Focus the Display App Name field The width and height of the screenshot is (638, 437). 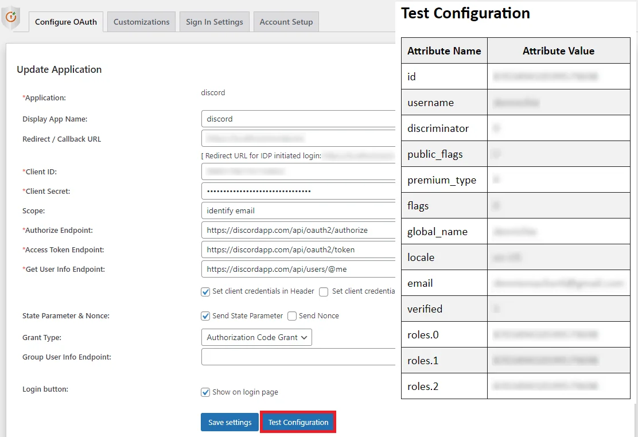(298, 119)
